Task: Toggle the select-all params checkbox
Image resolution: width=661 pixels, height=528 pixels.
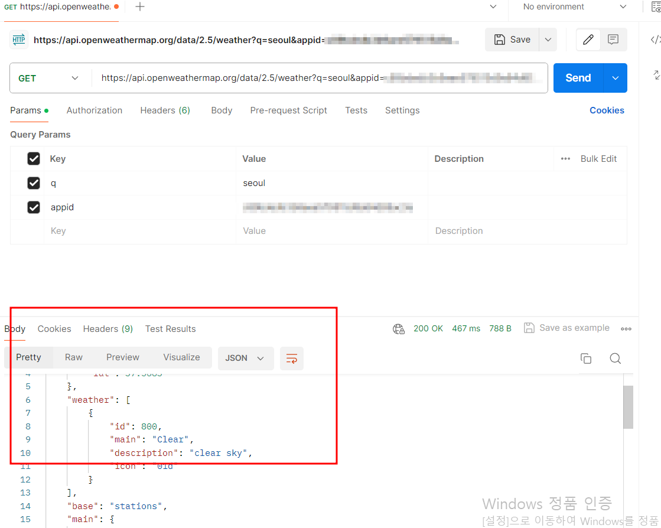Action: 34,158
